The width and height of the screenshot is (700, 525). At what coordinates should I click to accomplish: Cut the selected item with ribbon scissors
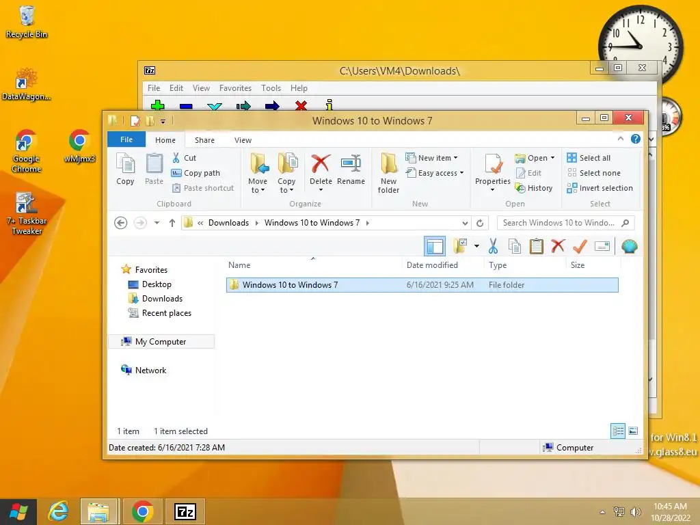(184, 158)
